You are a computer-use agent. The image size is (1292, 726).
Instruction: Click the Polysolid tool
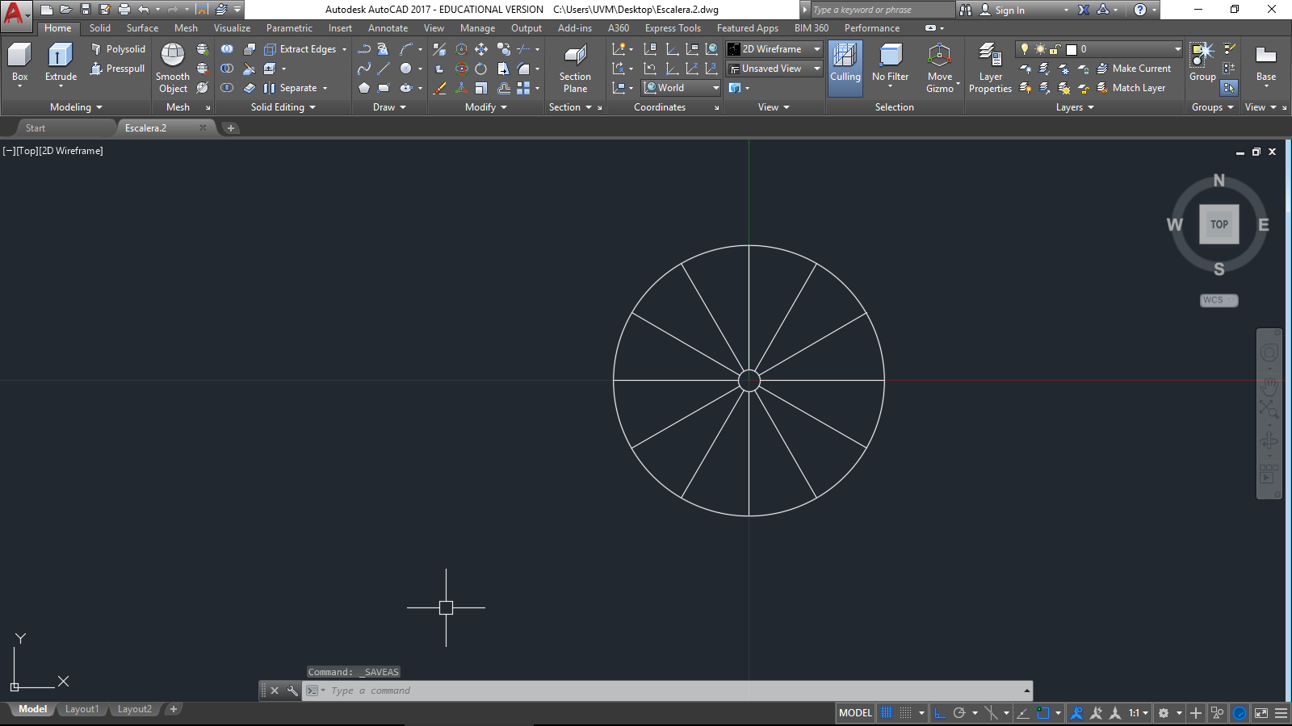[118, 49]
